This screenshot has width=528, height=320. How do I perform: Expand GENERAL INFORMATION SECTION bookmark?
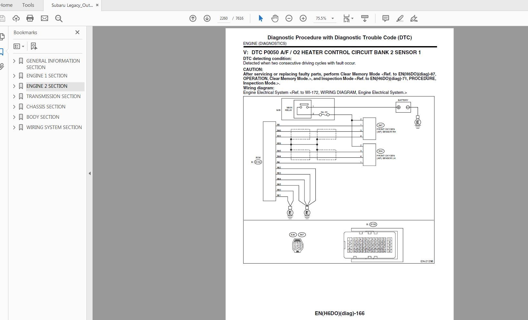coord(14,61)
